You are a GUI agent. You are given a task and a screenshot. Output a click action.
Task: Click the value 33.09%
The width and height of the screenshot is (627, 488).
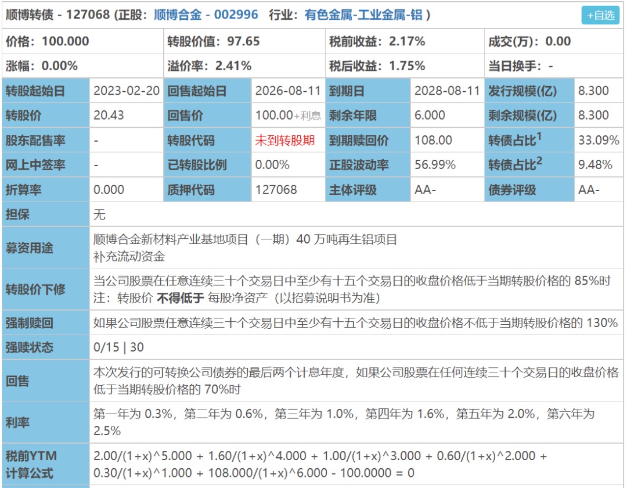click(x=599, y=141)
